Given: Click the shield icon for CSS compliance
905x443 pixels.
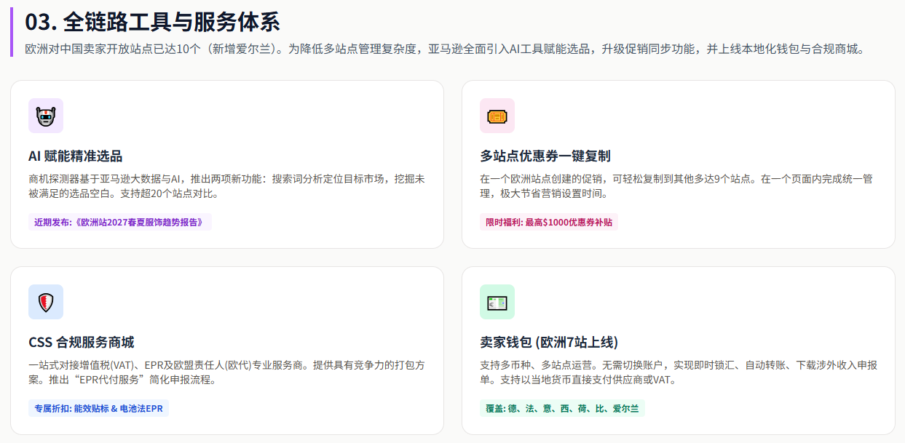Looking at the screenshot, I should click(x=46, y=302).
